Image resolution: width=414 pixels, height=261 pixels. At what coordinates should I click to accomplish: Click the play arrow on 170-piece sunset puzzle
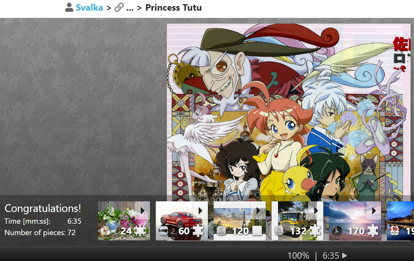[374, 210]
